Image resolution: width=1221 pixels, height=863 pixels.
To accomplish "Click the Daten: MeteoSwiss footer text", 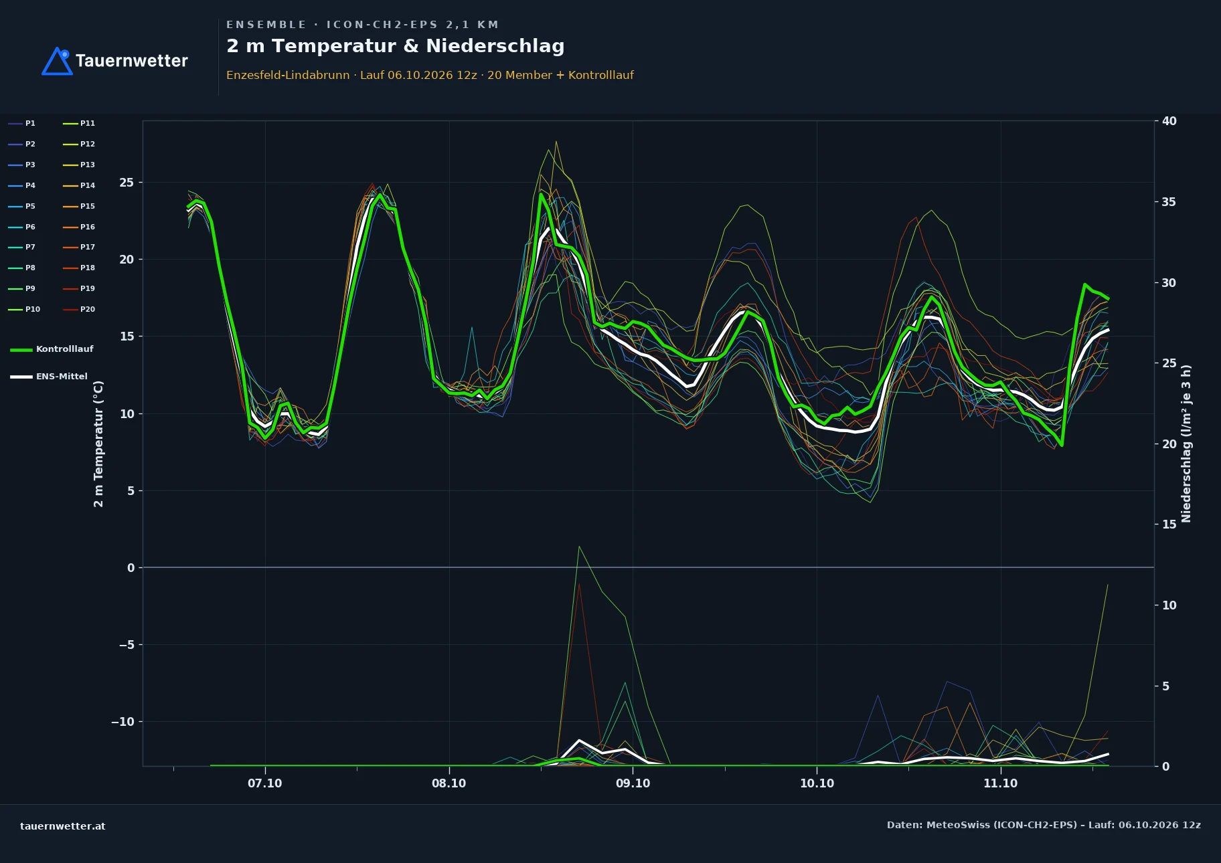I will tap(1044, 825).
